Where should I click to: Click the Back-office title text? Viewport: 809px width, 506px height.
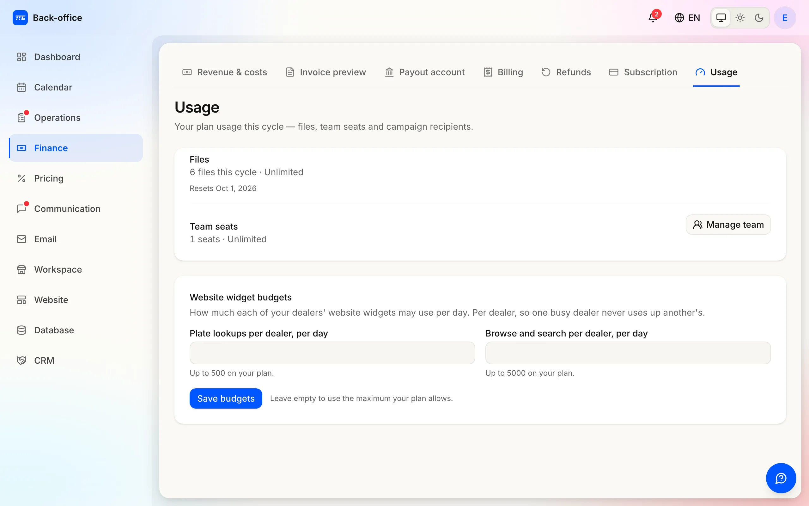click(58, 18)
